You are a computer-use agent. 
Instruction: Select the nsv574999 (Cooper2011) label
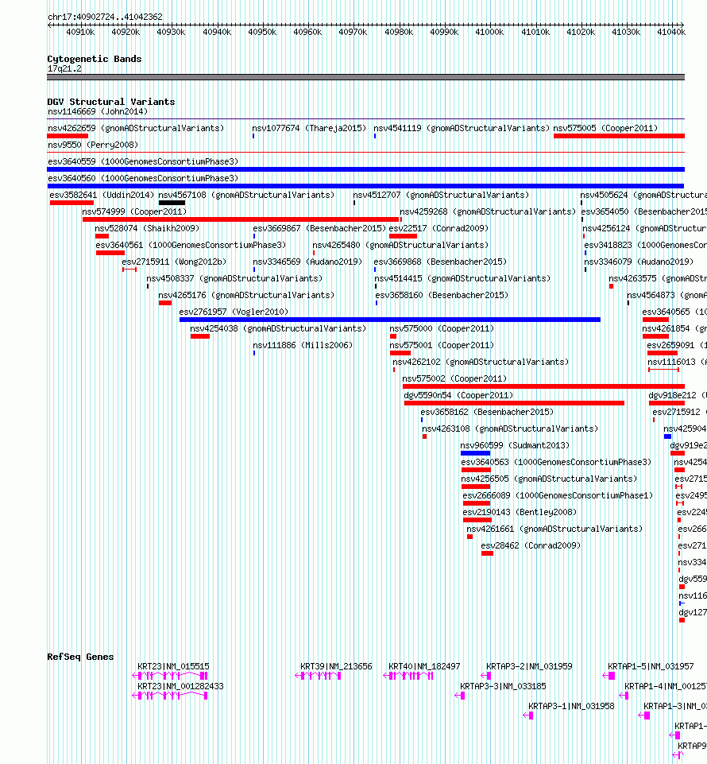(x=134, y=212)
